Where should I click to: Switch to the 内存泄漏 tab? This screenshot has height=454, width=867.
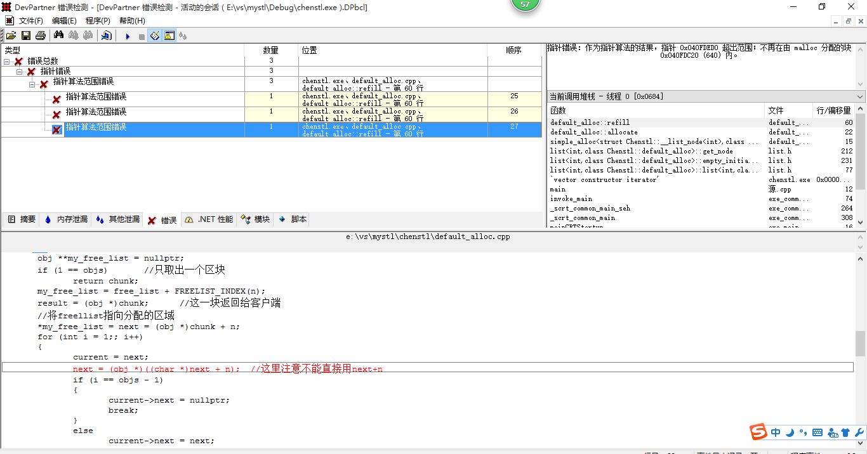click(65, 219)
